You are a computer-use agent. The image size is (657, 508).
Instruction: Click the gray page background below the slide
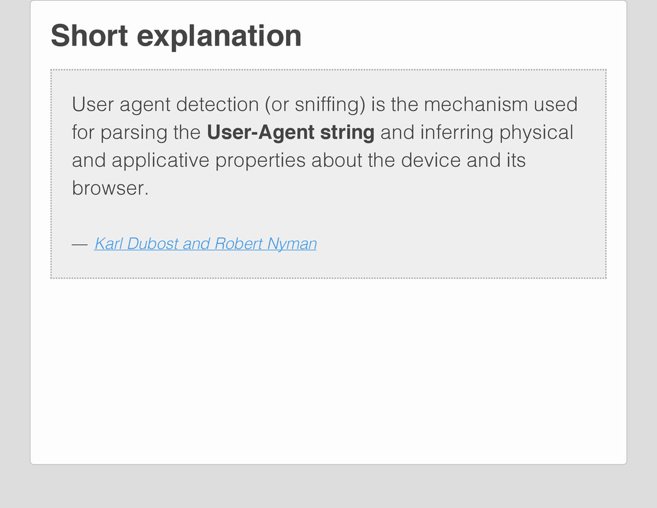point(328,487)
